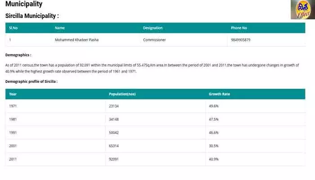This screenshot has width=315, height=180.
Task: Click the Name column header
Action: [60, 28]
